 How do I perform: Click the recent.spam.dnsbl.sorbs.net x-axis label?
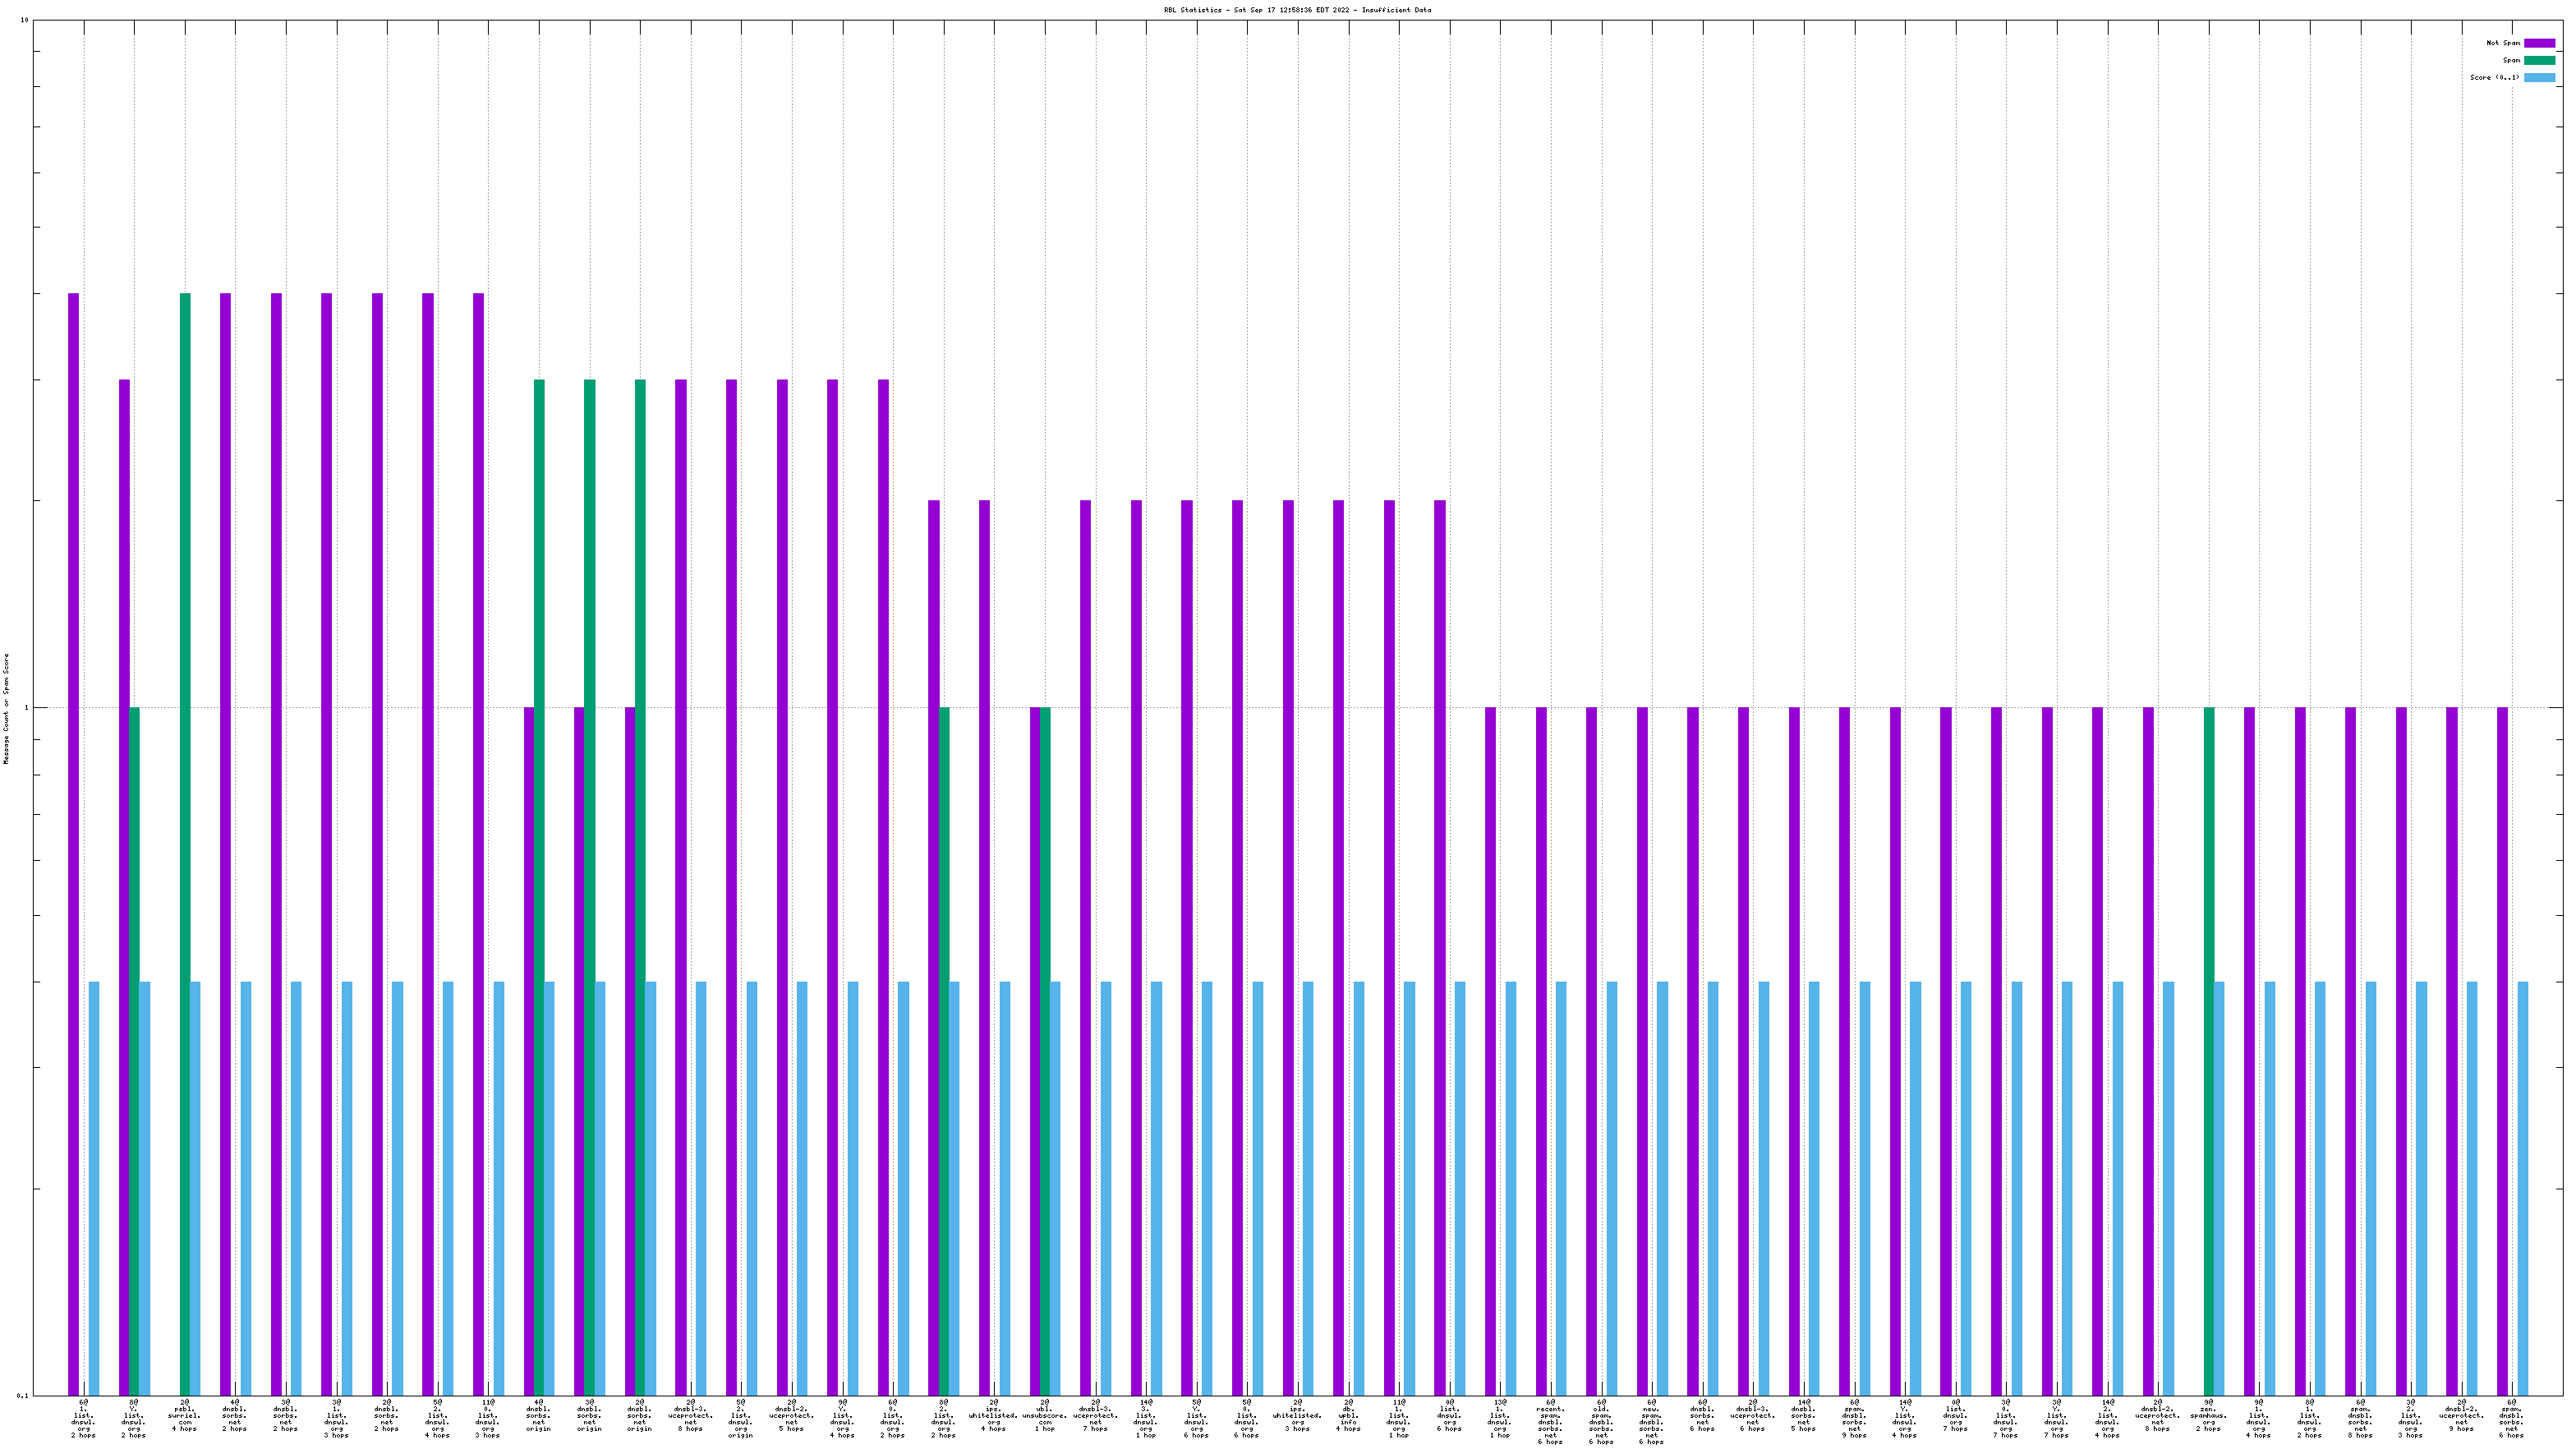(1550, 1422)
